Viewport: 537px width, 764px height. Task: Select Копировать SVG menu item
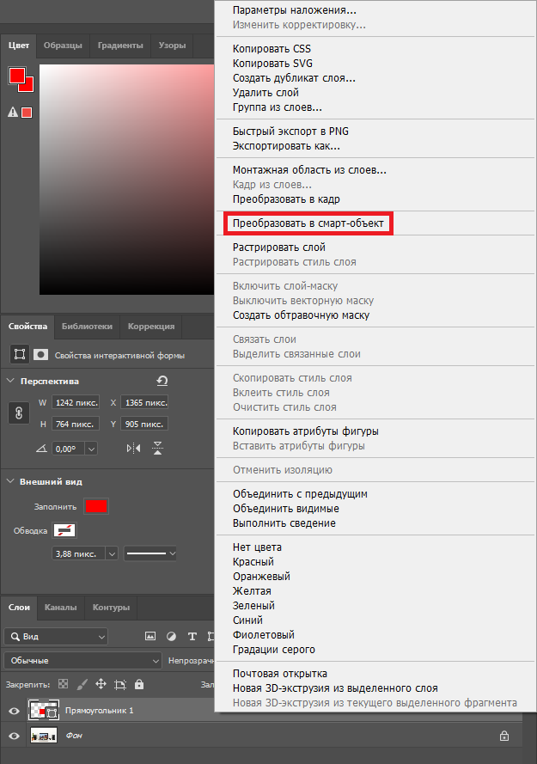tap(272, 64)
